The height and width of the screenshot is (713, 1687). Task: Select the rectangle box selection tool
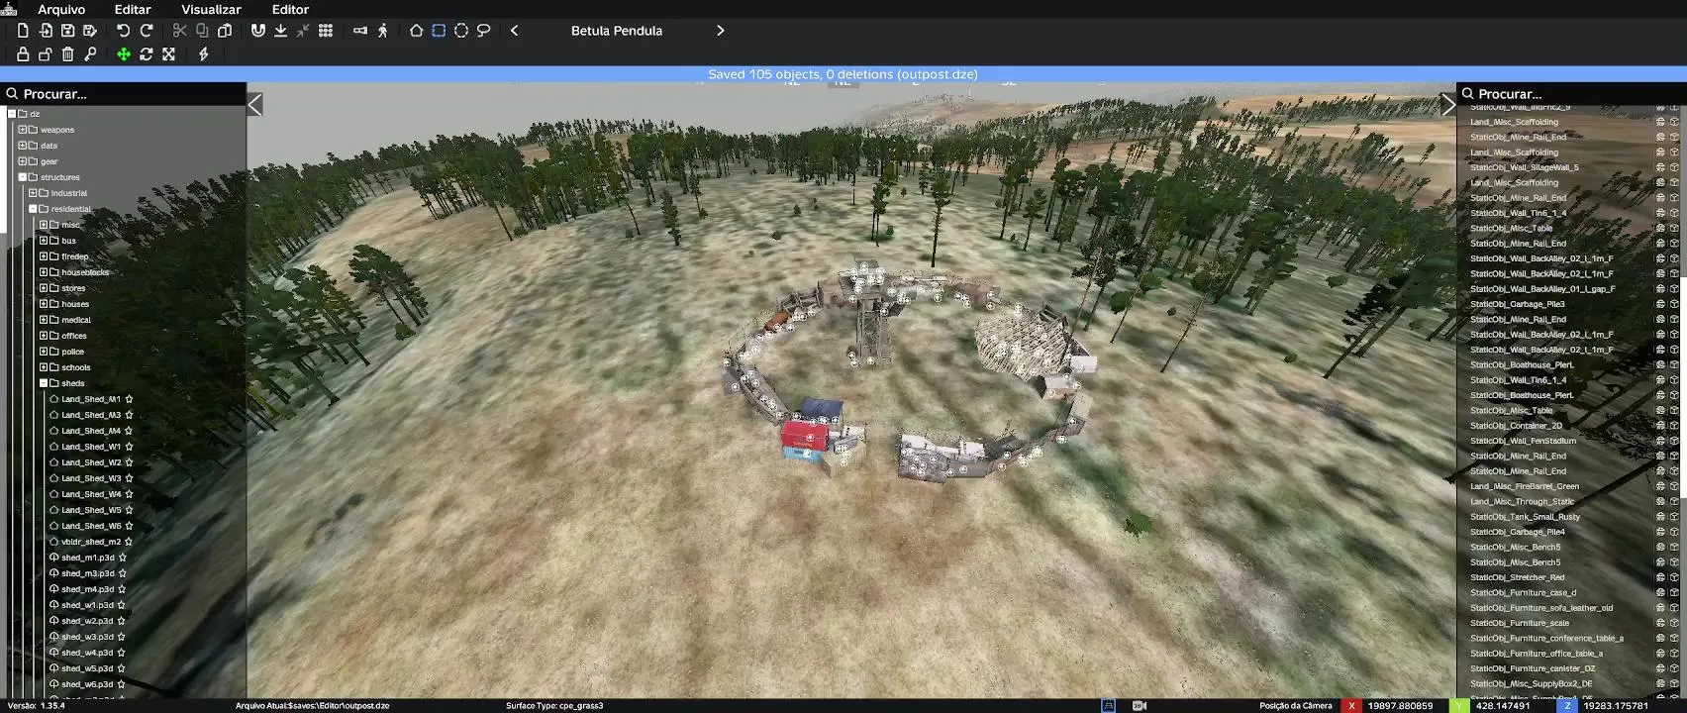point(439,31)
